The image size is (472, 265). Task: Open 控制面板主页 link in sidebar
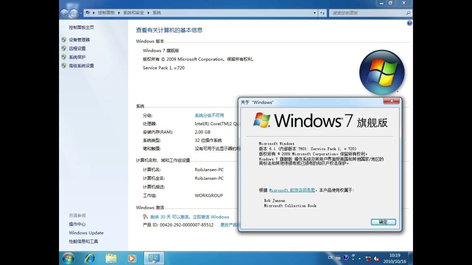pyautogui.click(x=81, y=28)
